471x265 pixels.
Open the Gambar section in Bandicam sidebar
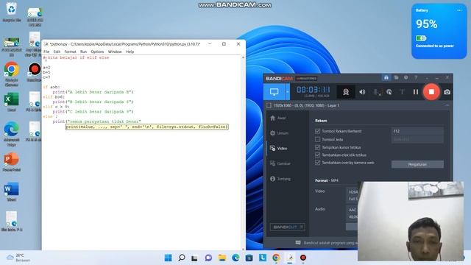tap(280, 163)
